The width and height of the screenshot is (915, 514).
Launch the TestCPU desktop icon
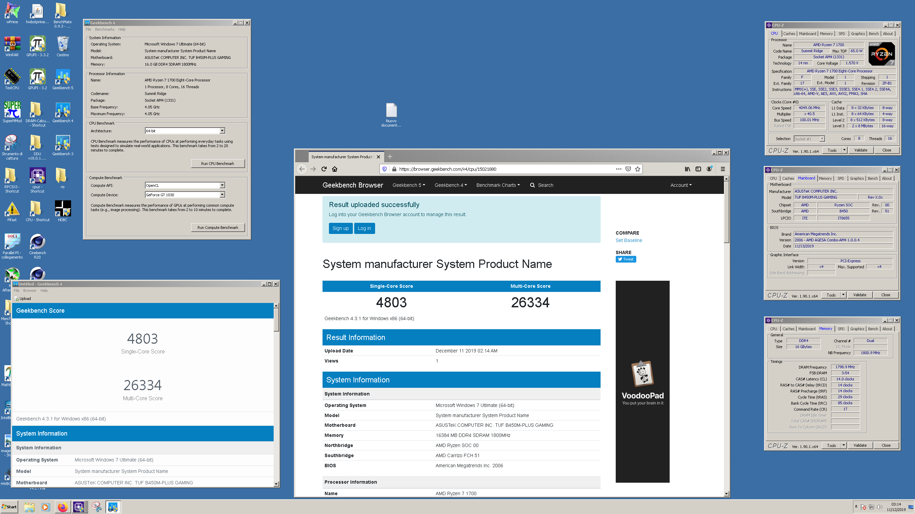pos(12,79)
